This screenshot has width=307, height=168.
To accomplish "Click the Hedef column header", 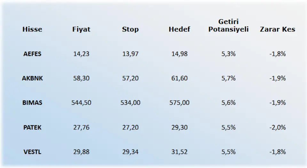I will [179, 29].
